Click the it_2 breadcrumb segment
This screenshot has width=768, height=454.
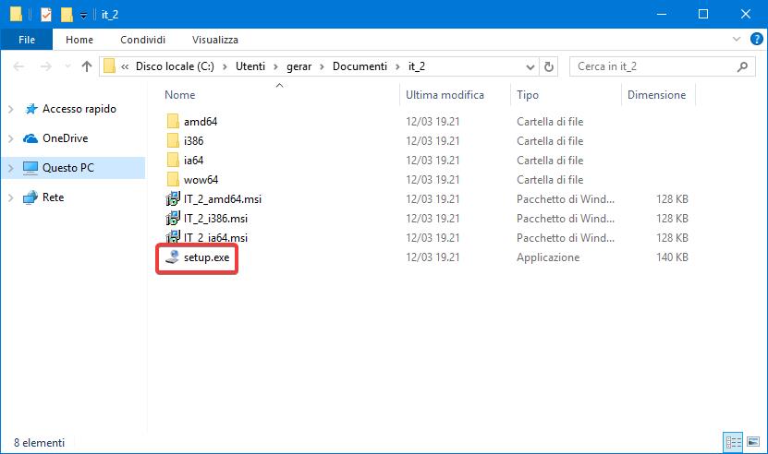[417, 66]
